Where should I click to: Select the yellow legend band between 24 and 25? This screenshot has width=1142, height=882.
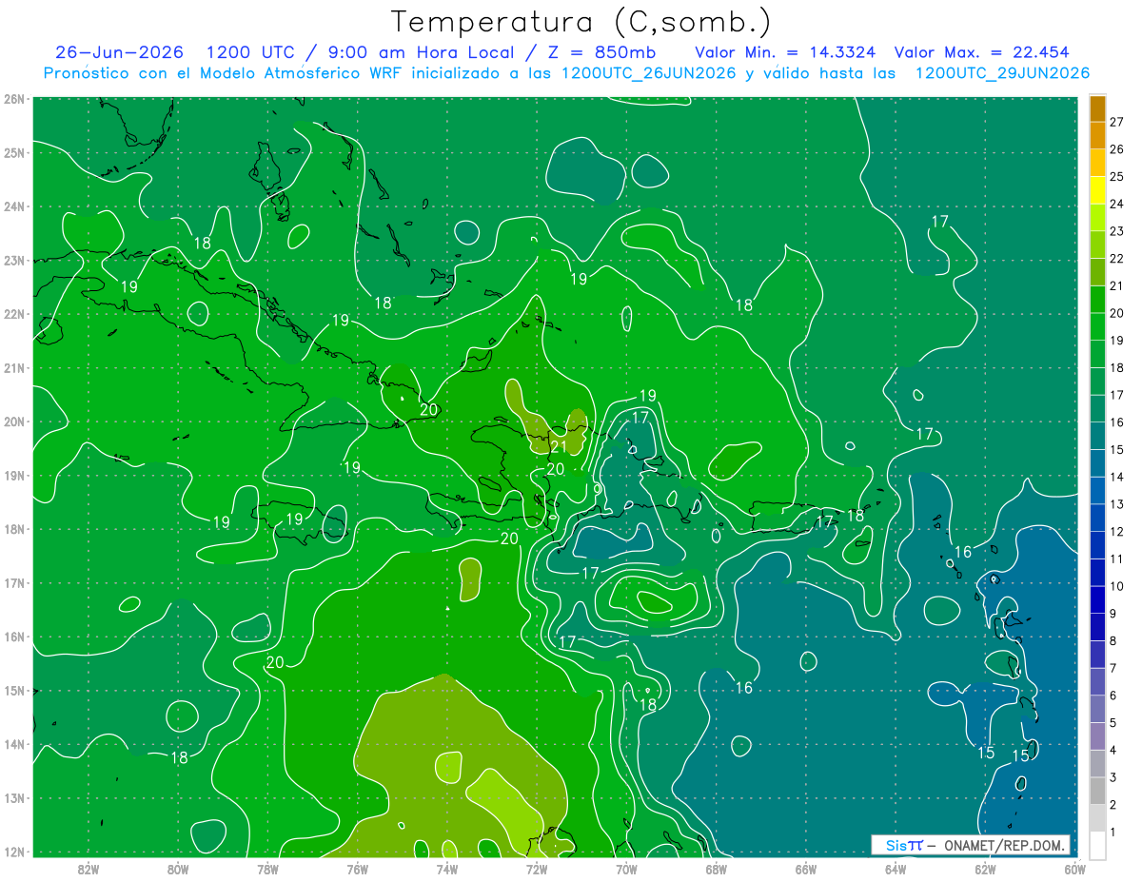(x=1097, y=190)
